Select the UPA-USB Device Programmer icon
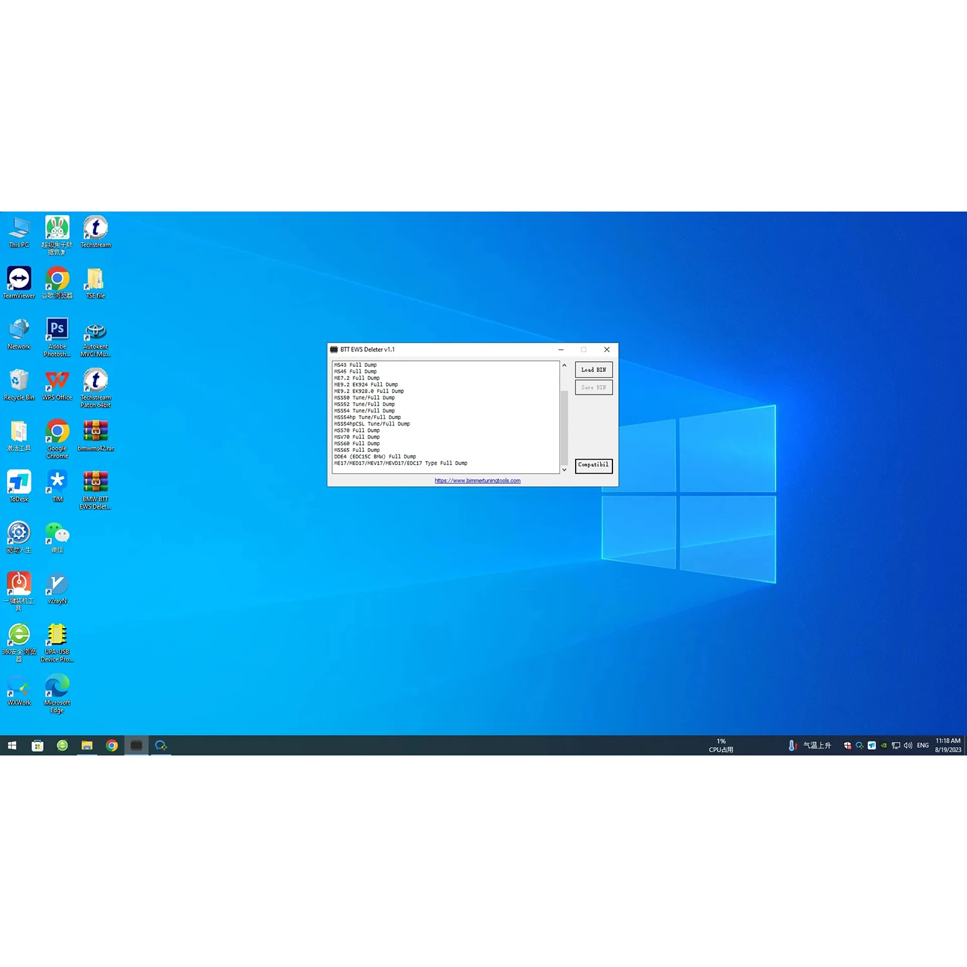 (x=57, y=643)
